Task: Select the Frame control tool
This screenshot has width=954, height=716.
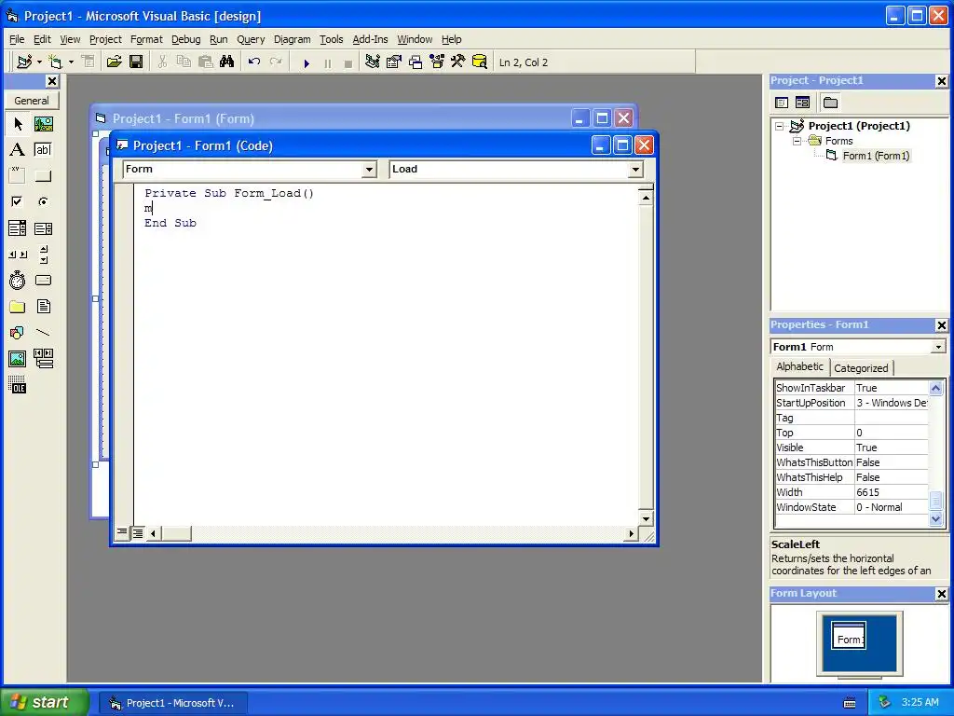Action: click(18, 176)
